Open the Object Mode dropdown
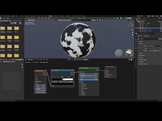This screenshot has height=121, width=162. 33,18
